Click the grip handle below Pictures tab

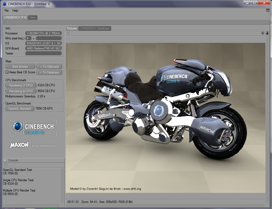69,33
